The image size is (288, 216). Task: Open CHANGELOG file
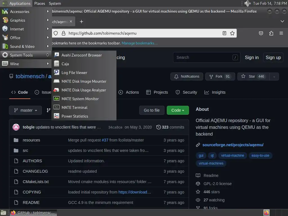[35, 171]
